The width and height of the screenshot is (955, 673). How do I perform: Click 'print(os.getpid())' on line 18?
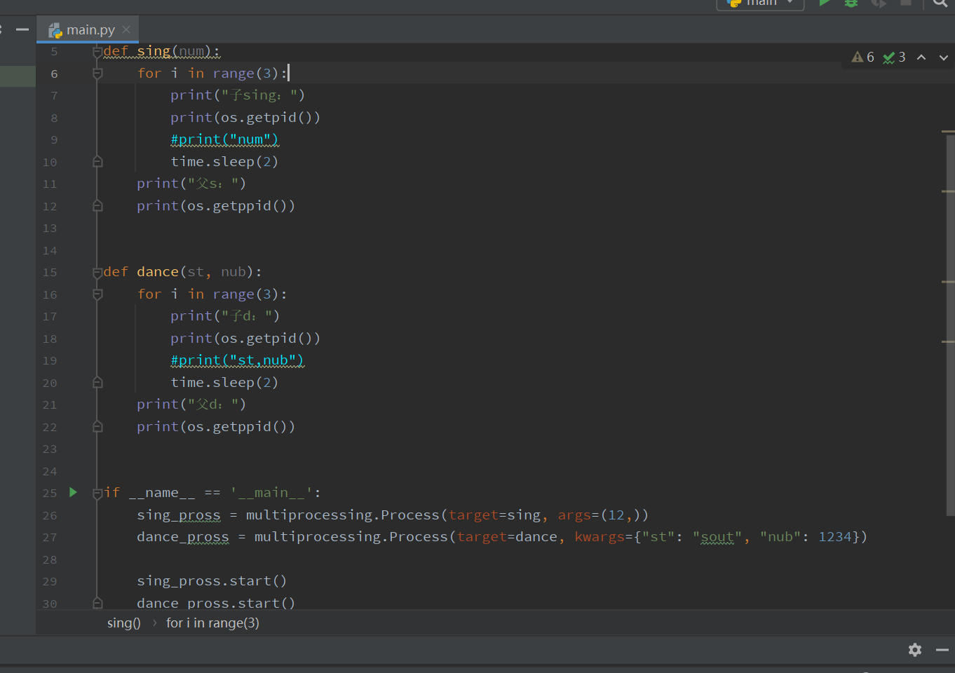click(x=245, y=339)
